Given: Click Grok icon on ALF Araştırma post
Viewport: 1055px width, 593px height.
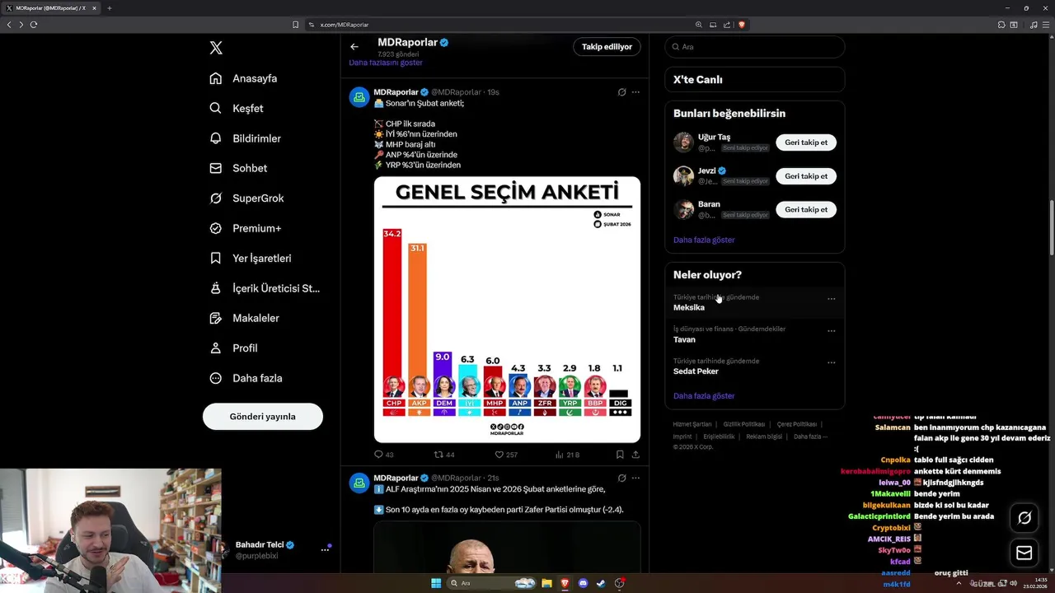Looking at the screenshot, I should [621, 478].
